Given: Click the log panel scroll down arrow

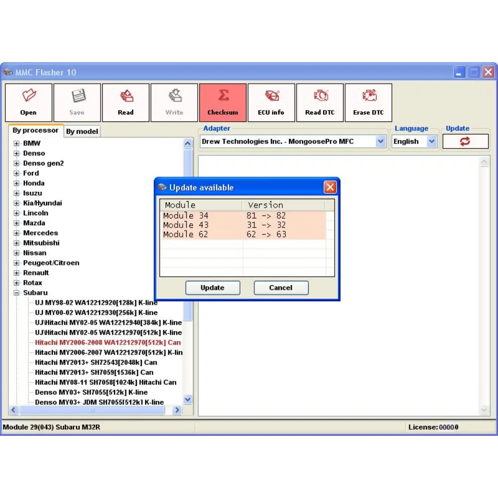Looking at the screenshot, I should [484, 410].
